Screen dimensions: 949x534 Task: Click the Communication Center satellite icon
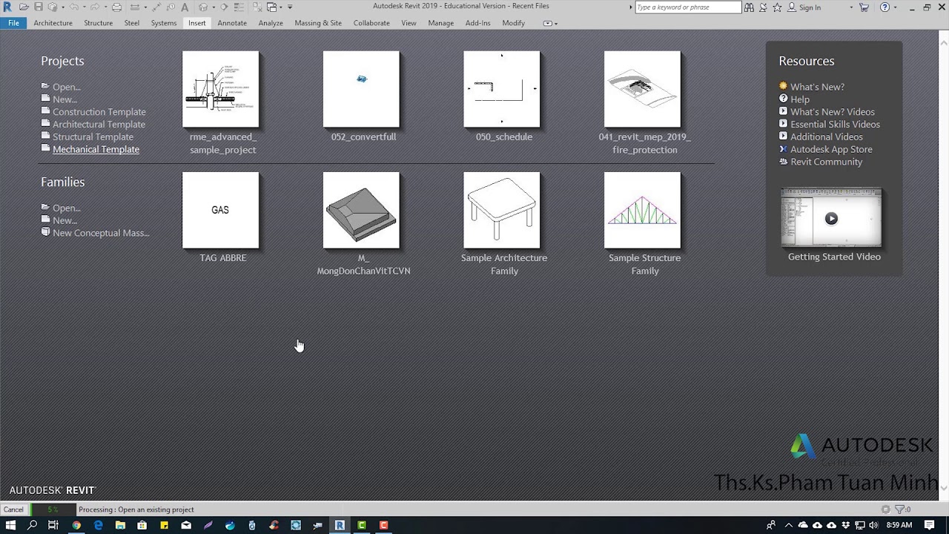click(x=763, y=7)
